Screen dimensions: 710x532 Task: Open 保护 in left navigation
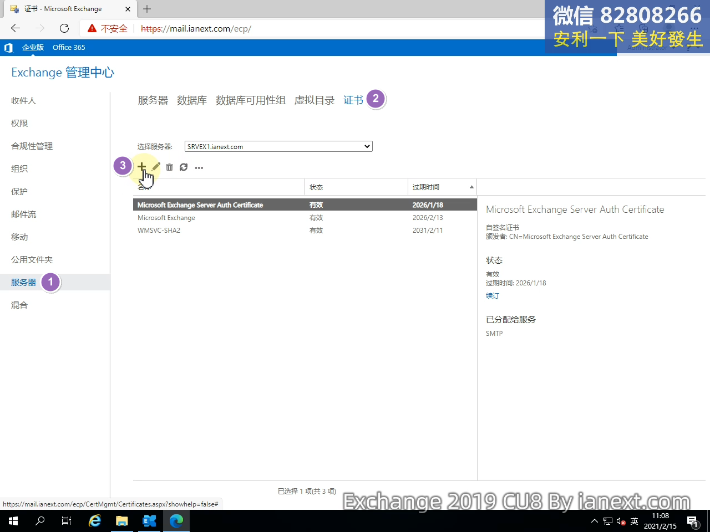[19, 191]
